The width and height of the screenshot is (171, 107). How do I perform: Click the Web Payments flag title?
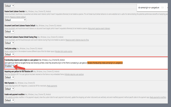9,83
